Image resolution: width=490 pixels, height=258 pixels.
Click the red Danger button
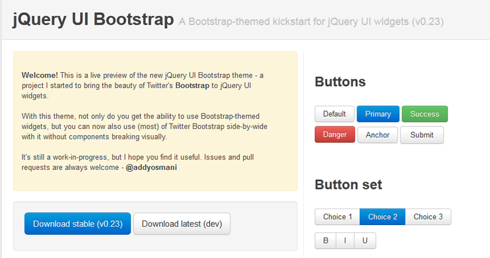pos(334,135)
